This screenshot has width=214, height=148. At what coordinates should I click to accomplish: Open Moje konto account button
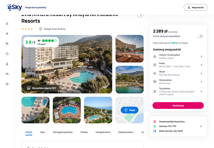[x=196, y=8]
